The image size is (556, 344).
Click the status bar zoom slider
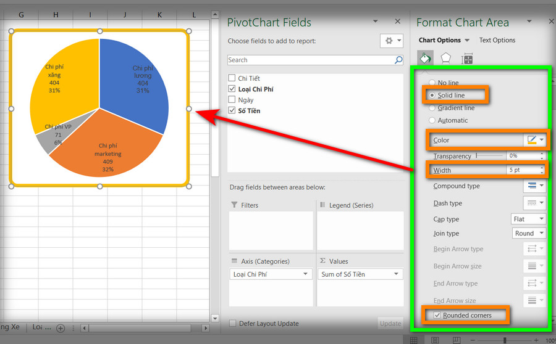[505, 340]
